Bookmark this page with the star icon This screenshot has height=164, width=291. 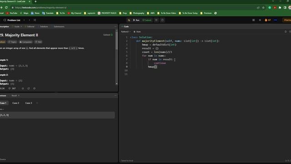[263, 8]
